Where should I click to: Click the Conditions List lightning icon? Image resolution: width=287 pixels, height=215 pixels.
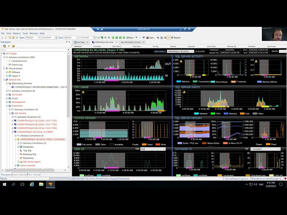10,61
